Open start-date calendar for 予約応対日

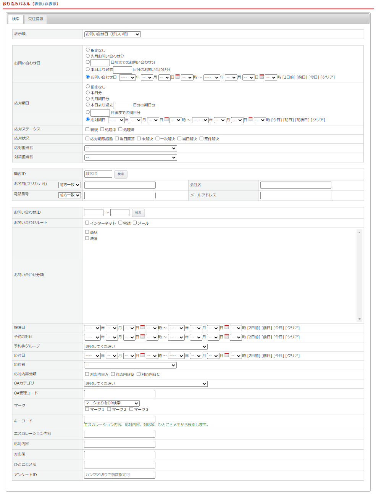point(142,336)
